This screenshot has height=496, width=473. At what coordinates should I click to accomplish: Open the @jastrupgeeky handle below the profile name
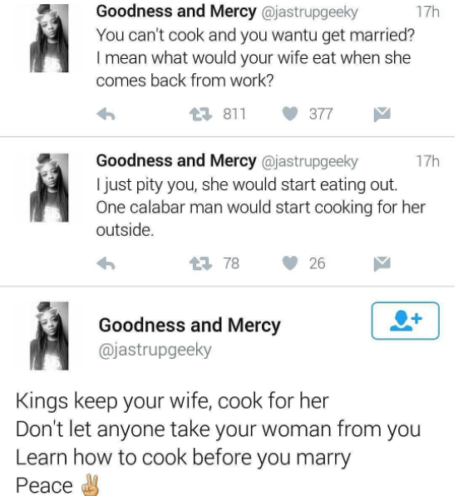[x=155, y=351]
